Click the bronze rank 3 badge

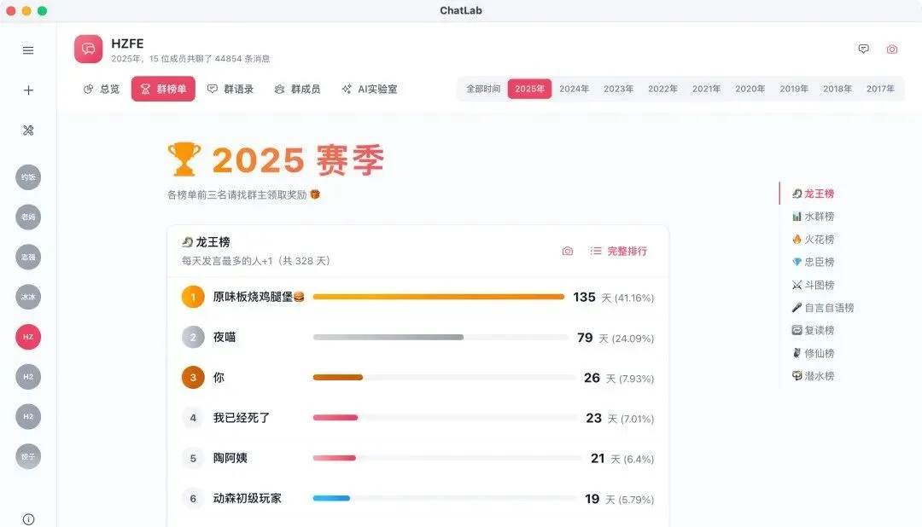[x=193, y=378]
